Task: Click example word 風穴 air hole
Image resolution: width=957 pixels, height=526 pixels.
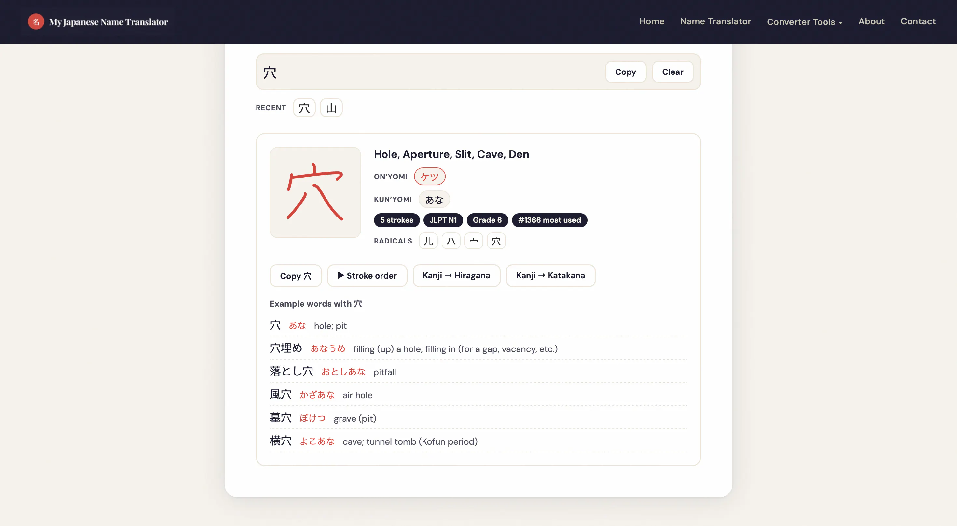Action: (x=478, y=395)
